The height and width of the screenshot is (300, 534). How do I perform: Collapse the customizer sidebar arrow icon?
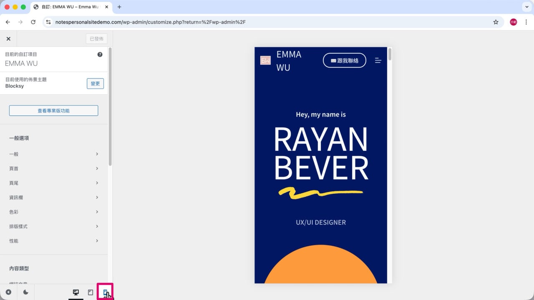(8, 292)
